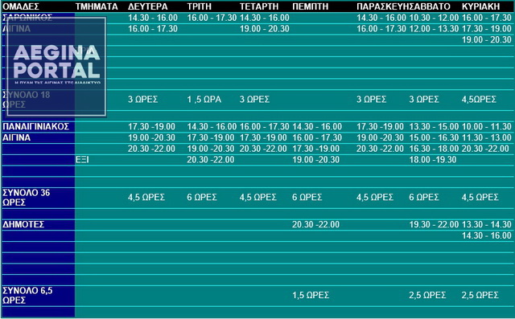Click the ΔΕΥΤΕΡΑ header cell
The width and height of the screenshot is (515, 319).
(148, 6)
